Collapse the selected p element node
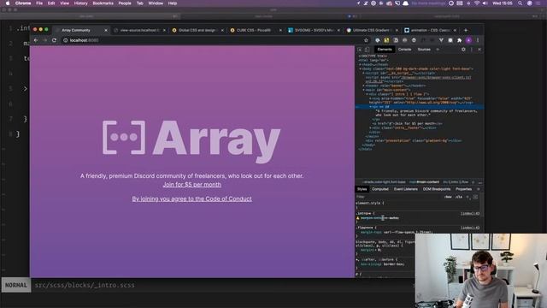This screenshot has height=308, width=547. [x=370, y=107]
